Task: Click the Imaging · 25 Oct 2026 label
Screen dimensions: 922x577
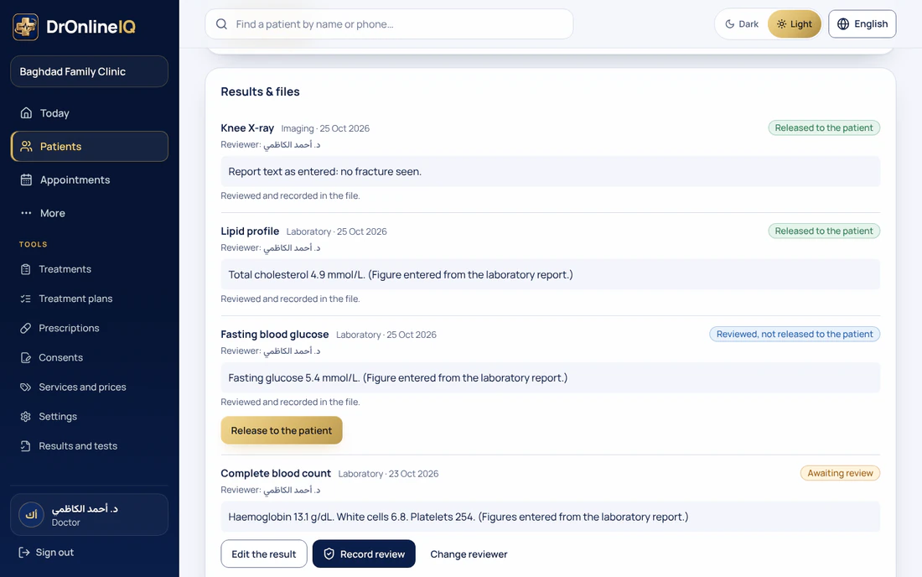Action: [x=325, y=128]
